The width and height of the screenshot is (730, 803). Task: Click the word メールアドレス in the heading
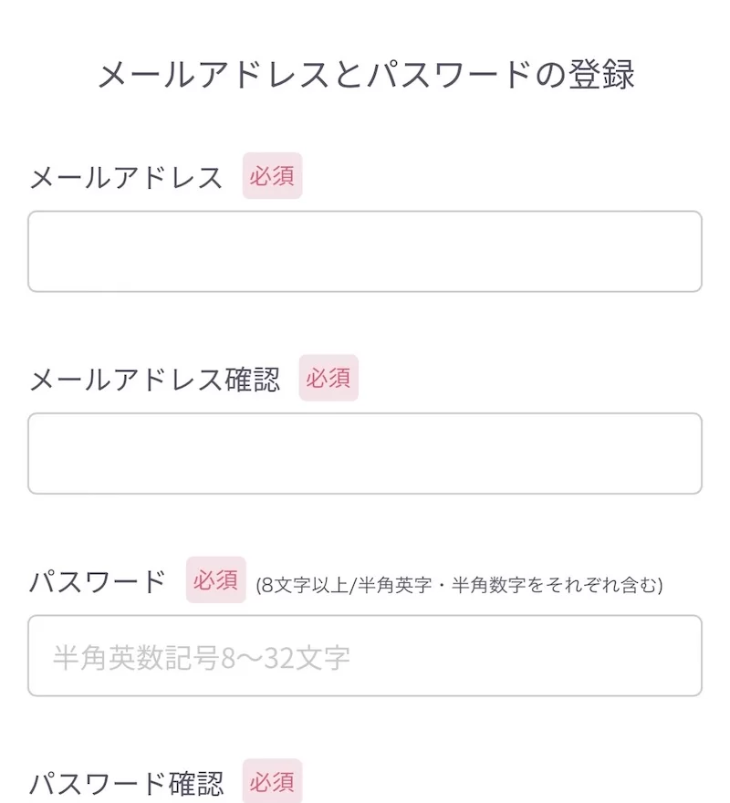point(214,75)
